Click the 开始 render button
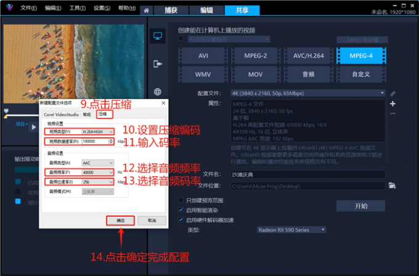This screenshot has height=276, width=419. (x=360, y=206)
